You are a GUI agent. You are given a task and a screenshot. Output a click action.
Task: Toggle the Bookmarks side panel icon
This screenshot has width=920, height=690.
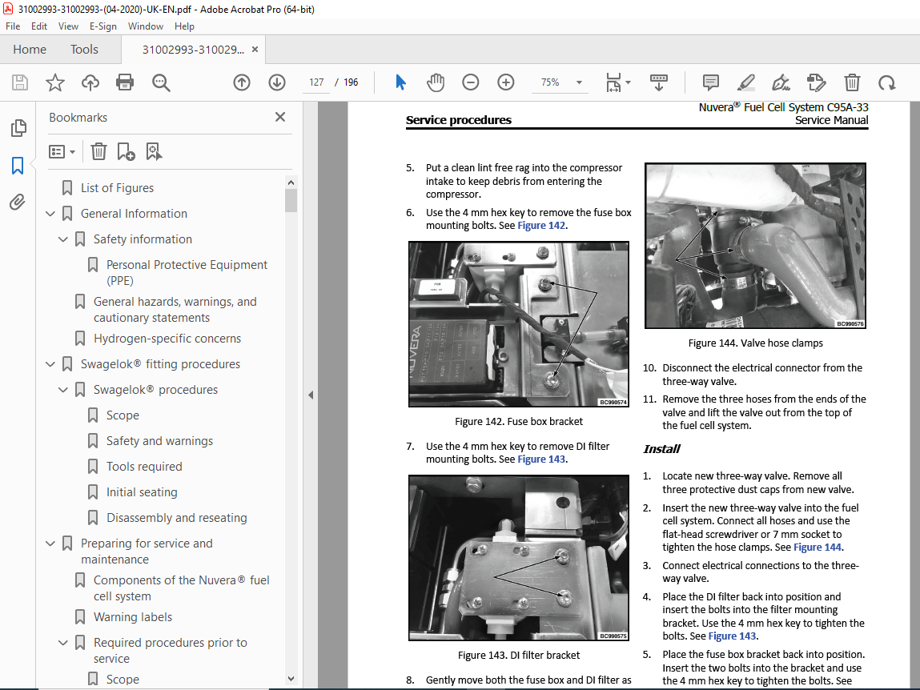18,166
